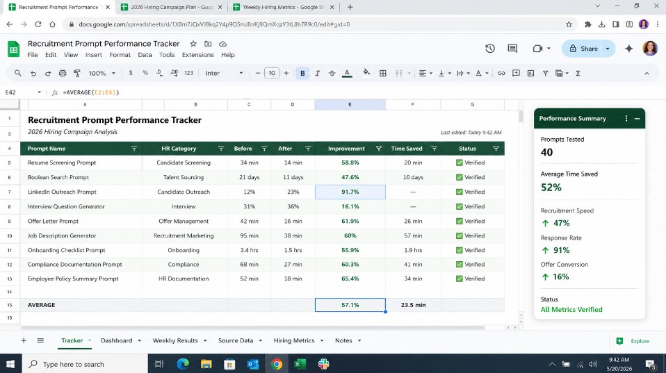The image size is (666, 373).
Task: Click the insert comment icon
Action: click(516, 73)
